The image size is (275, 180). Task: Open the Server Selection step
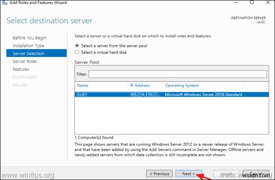coord(36,53)
